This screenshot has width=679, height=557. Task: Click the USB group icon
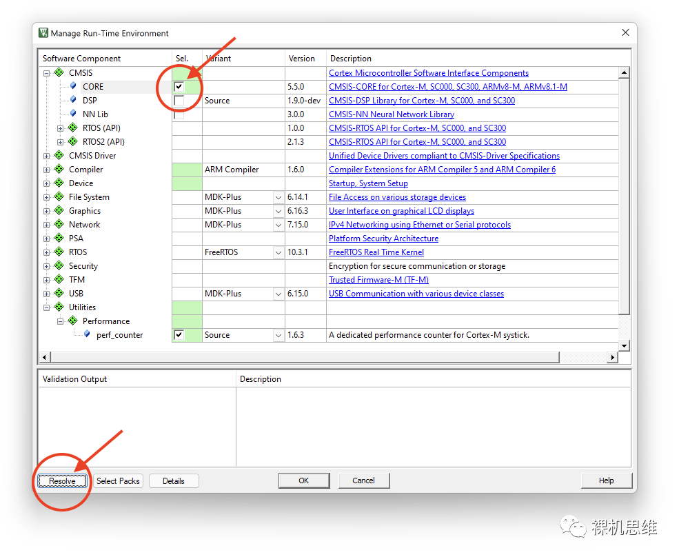click(x=59, y=293)
